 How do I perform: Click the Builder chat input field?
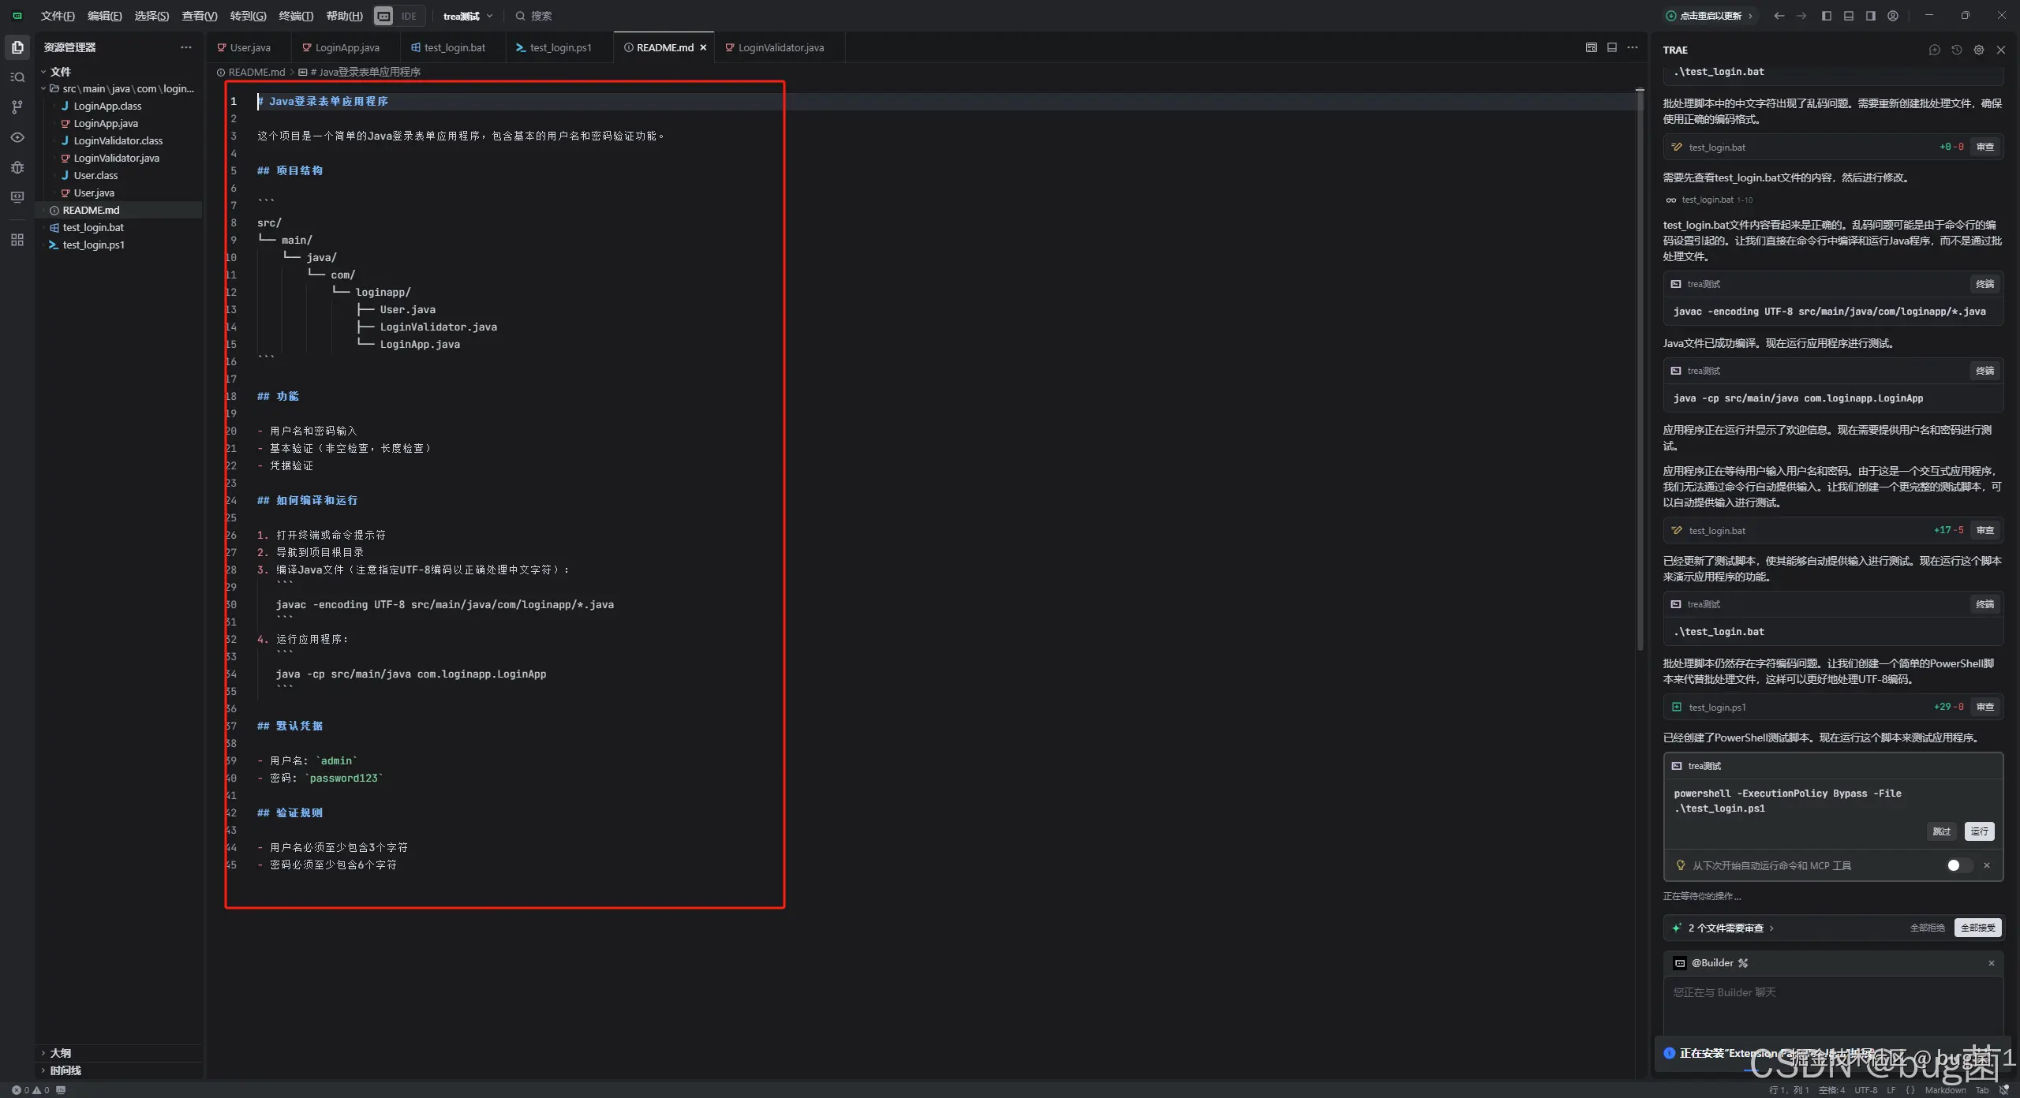[x=1833, y=1006]
